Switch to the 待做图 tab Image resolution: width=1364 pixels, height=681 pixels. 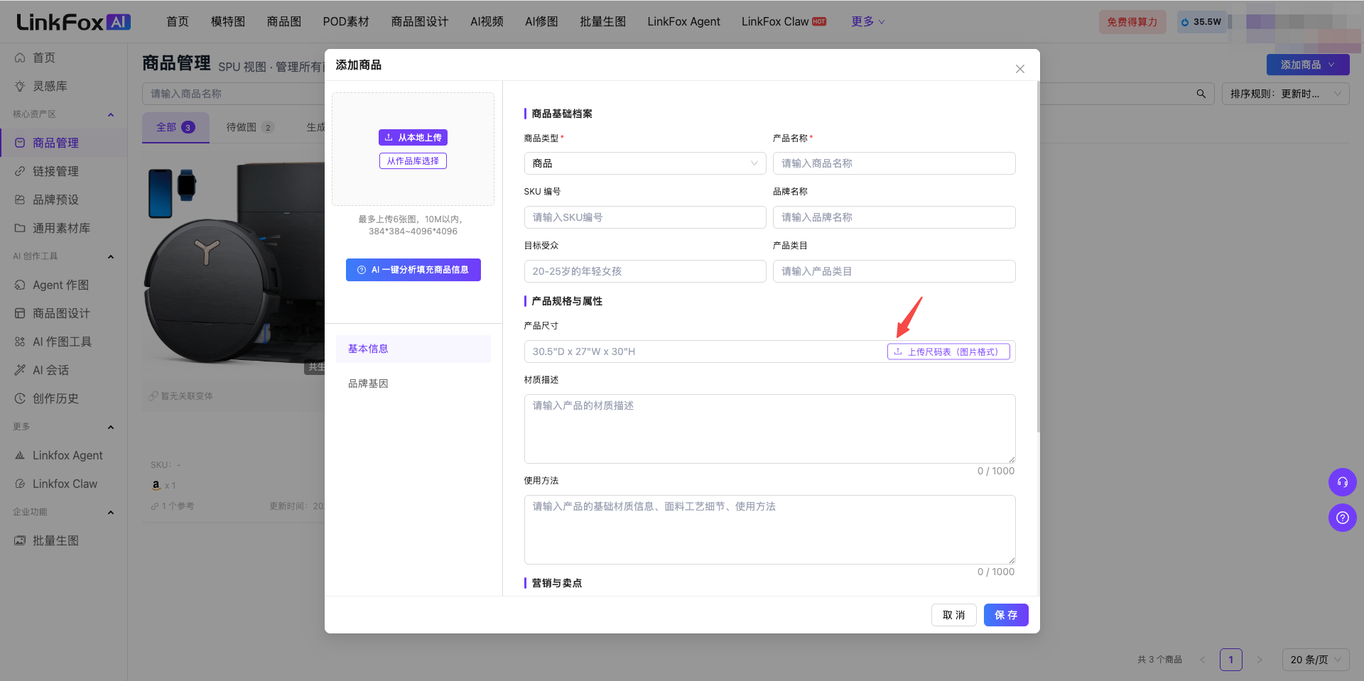pos(250,127)
